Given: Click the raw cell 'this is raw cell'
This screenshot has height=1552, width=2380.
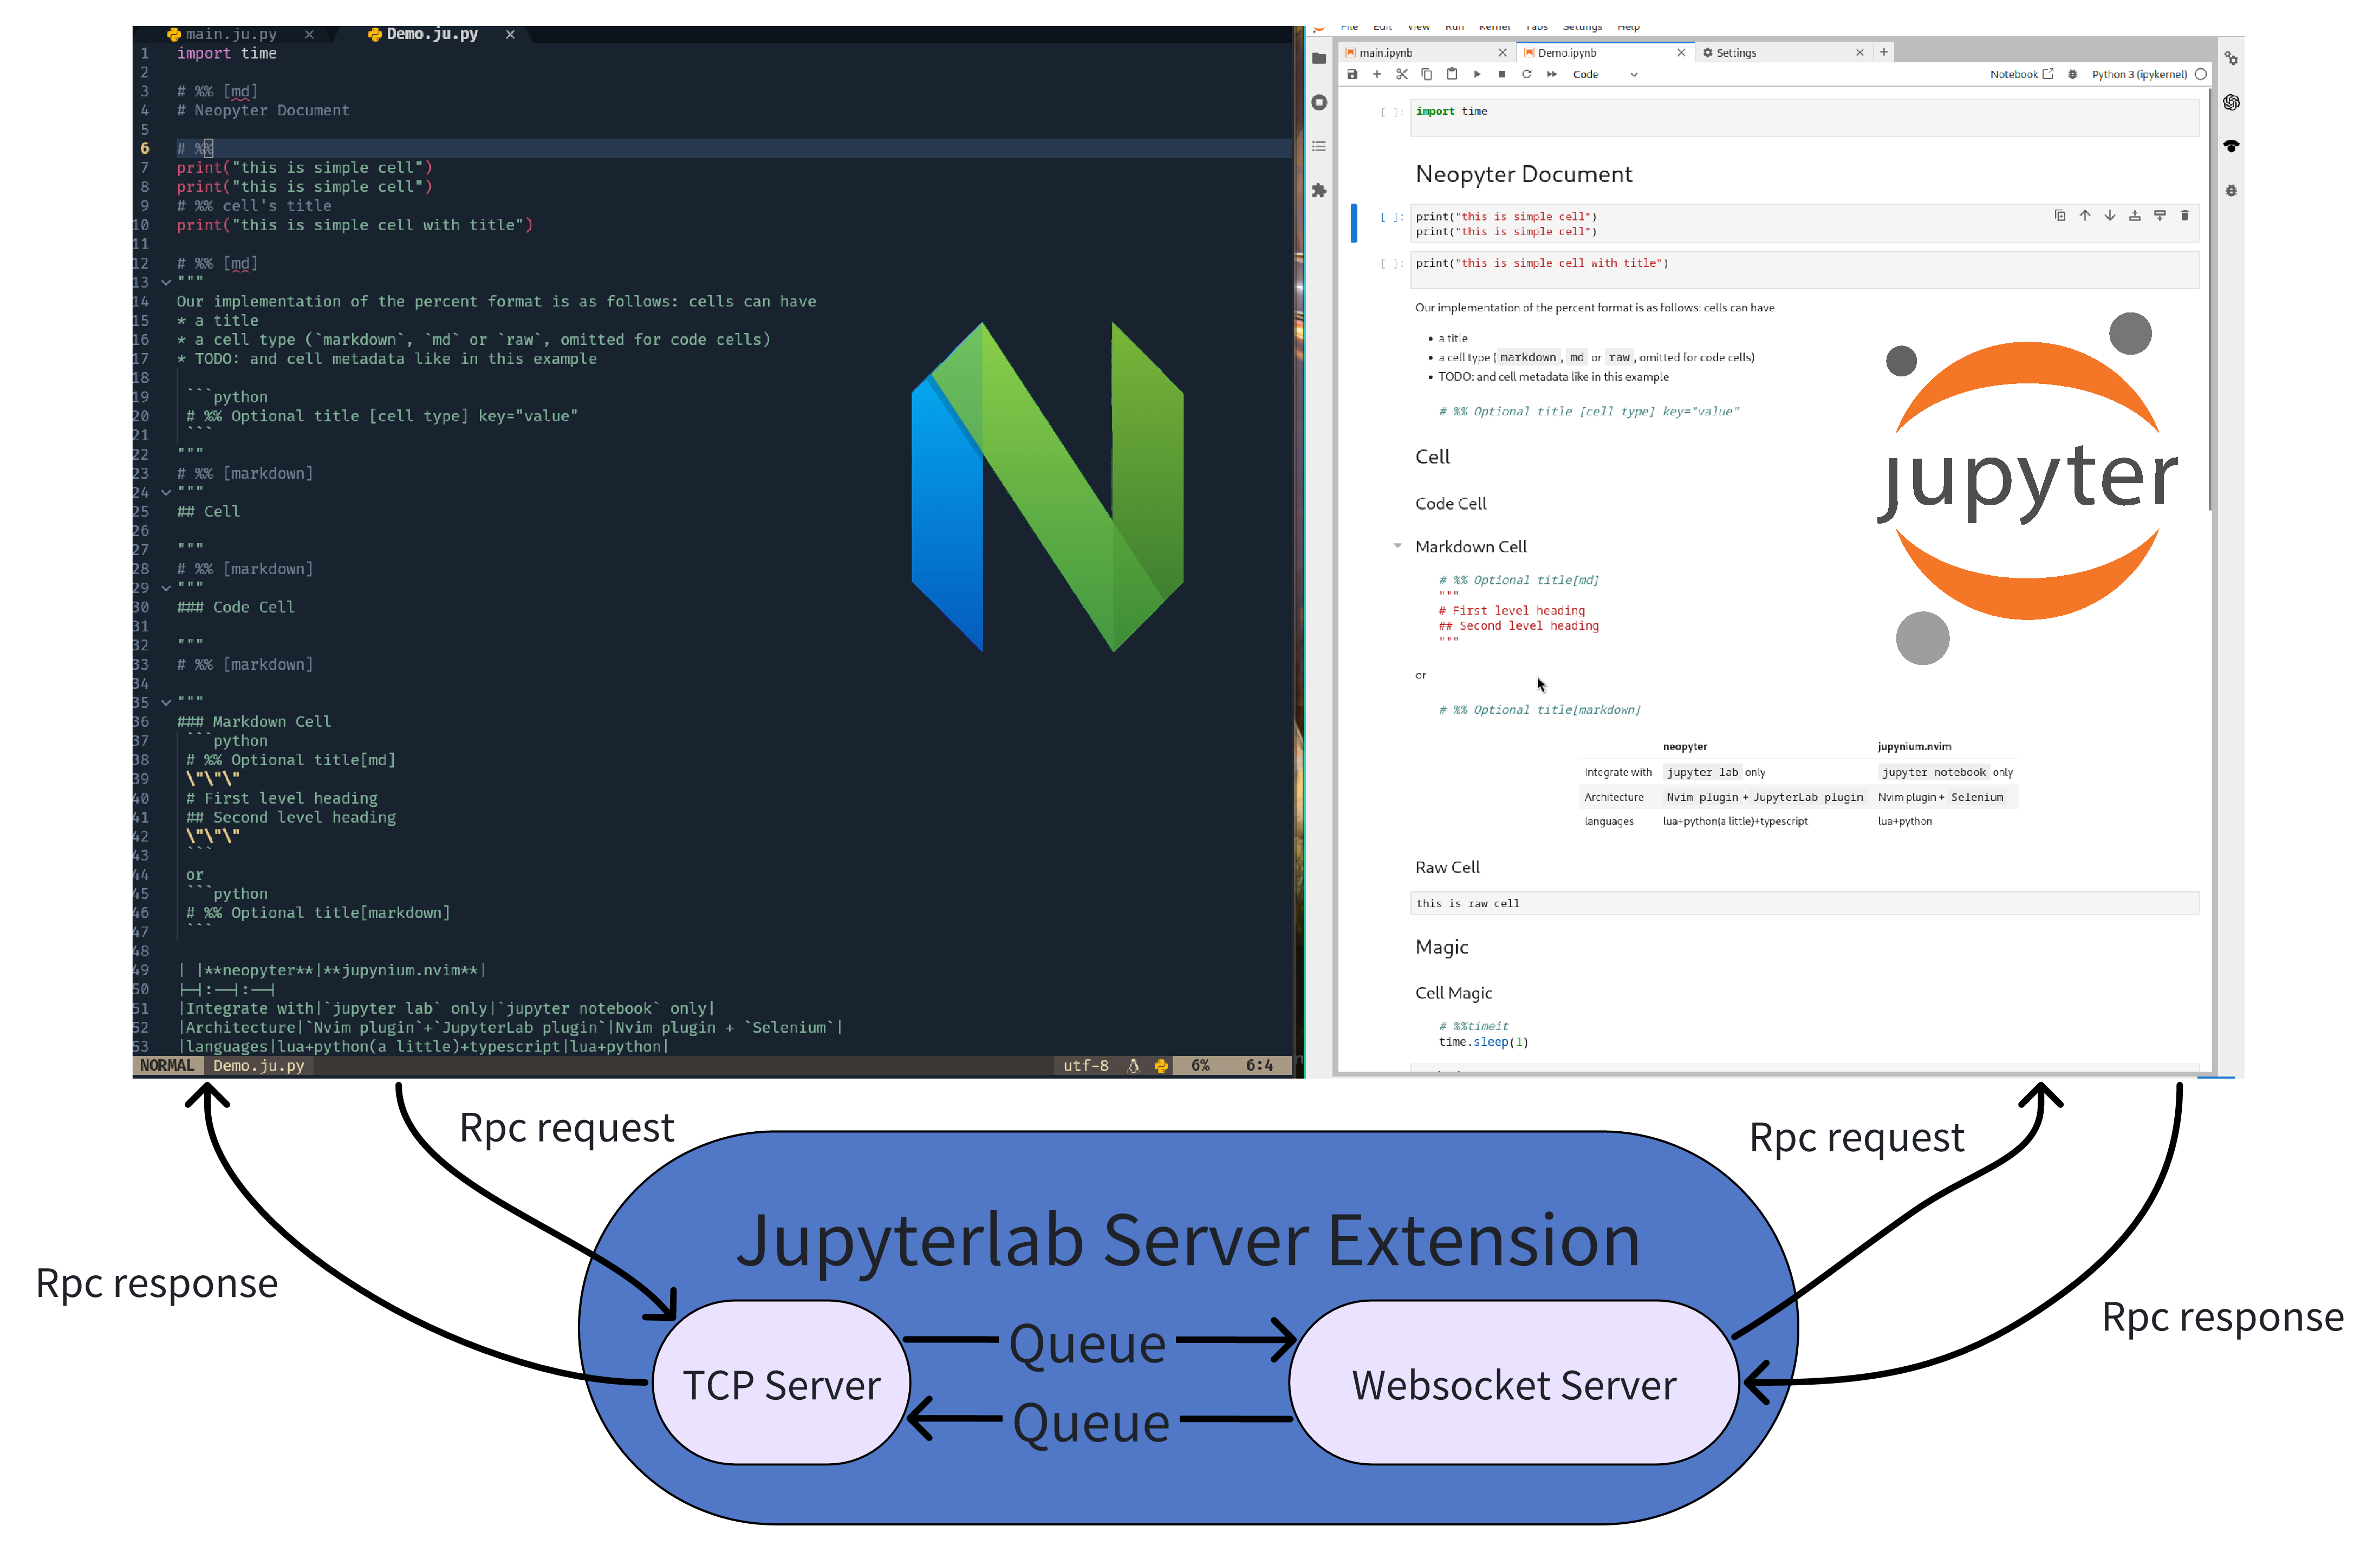Looking at the screenshot, I should coord(1805,903).
